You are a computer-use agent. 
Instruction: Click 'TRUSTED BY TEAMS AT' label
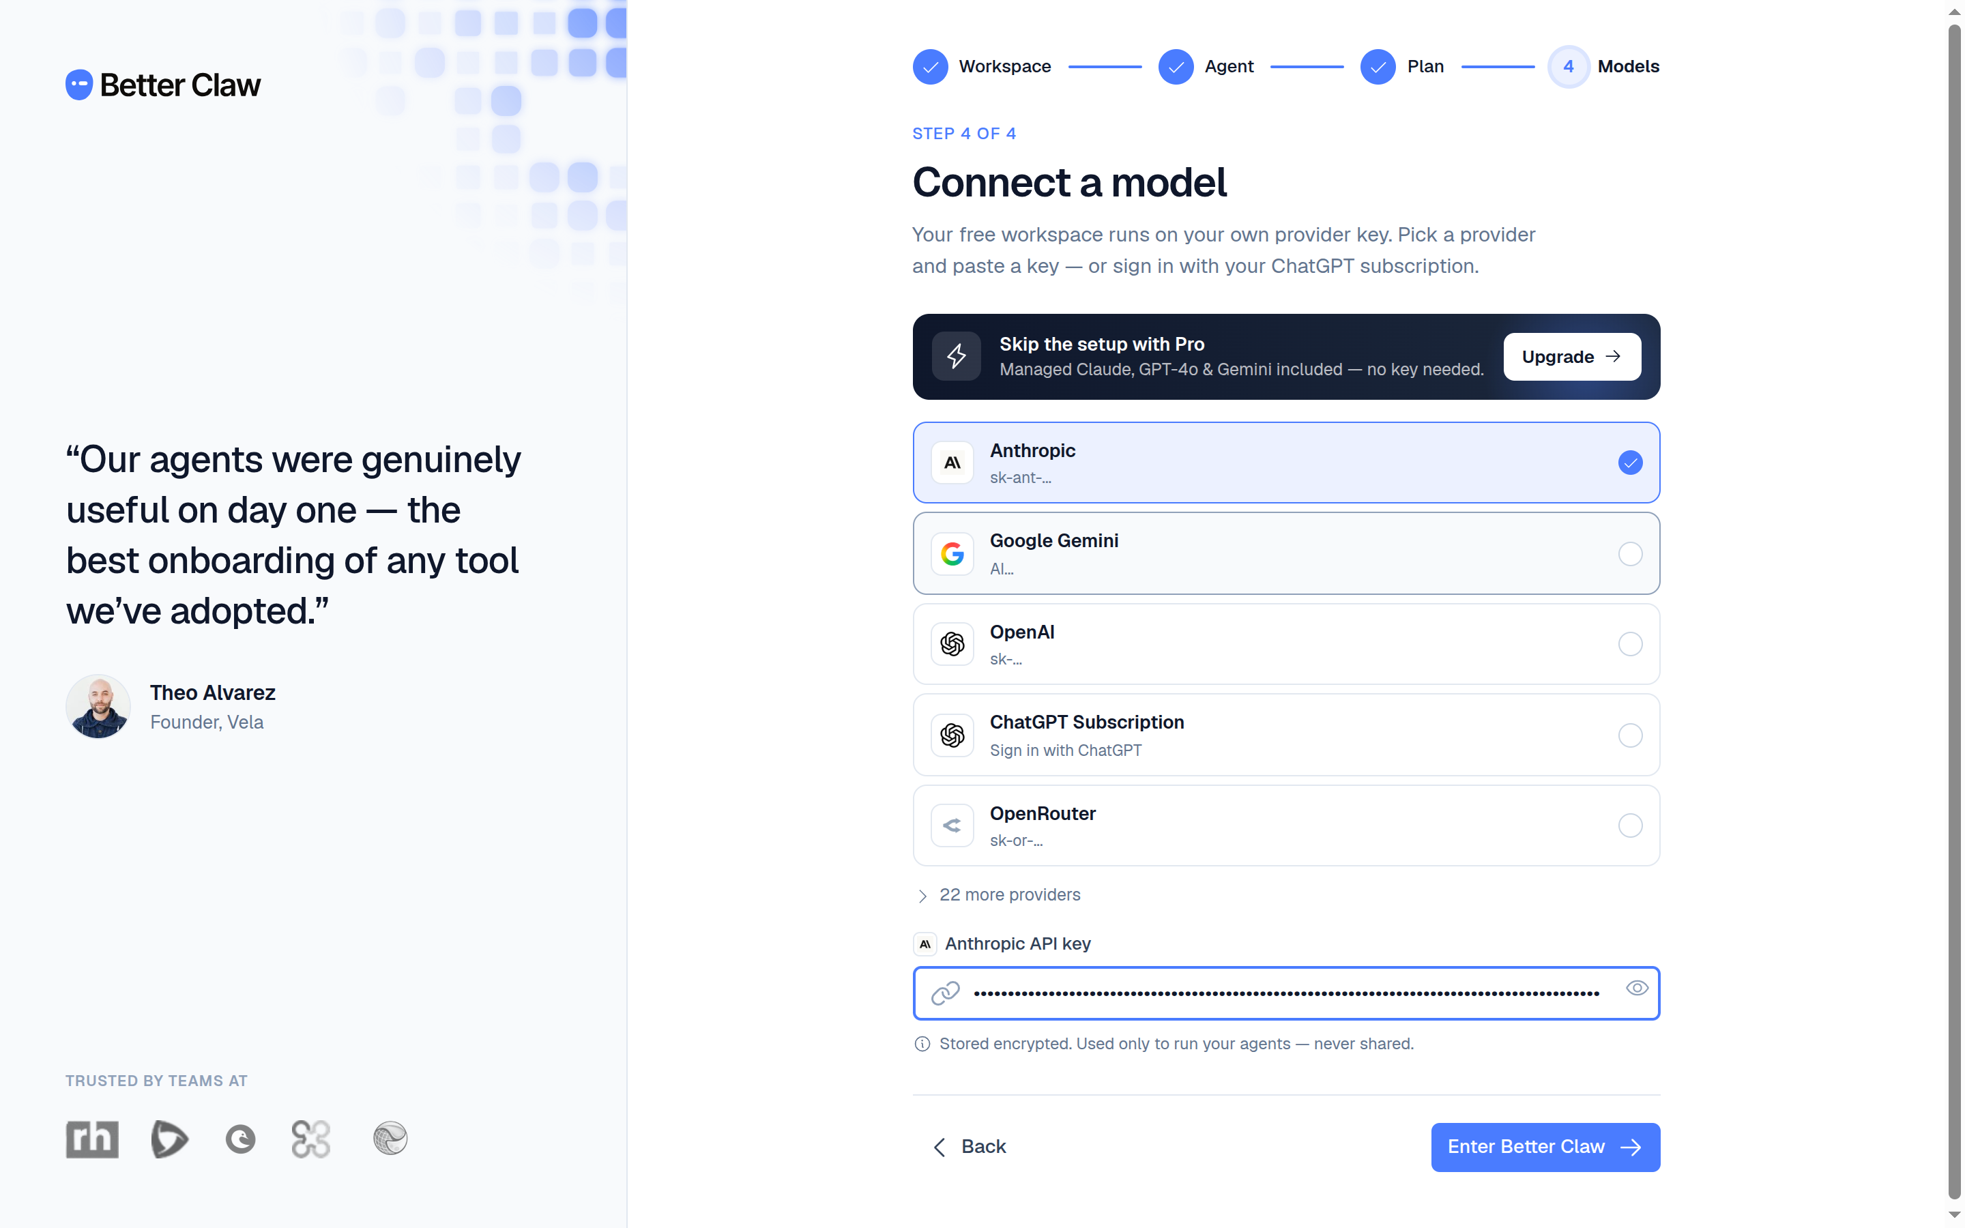coord(157,1081)
